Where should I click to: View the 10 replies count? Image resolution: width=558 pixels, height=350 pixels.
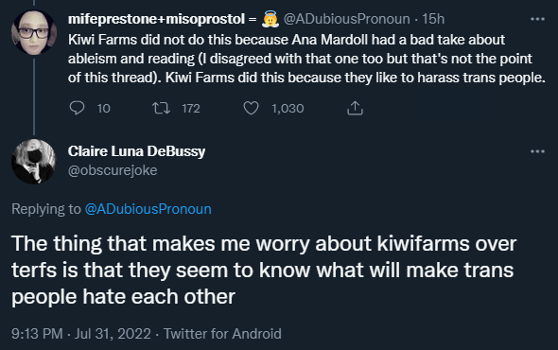[103, 108]
